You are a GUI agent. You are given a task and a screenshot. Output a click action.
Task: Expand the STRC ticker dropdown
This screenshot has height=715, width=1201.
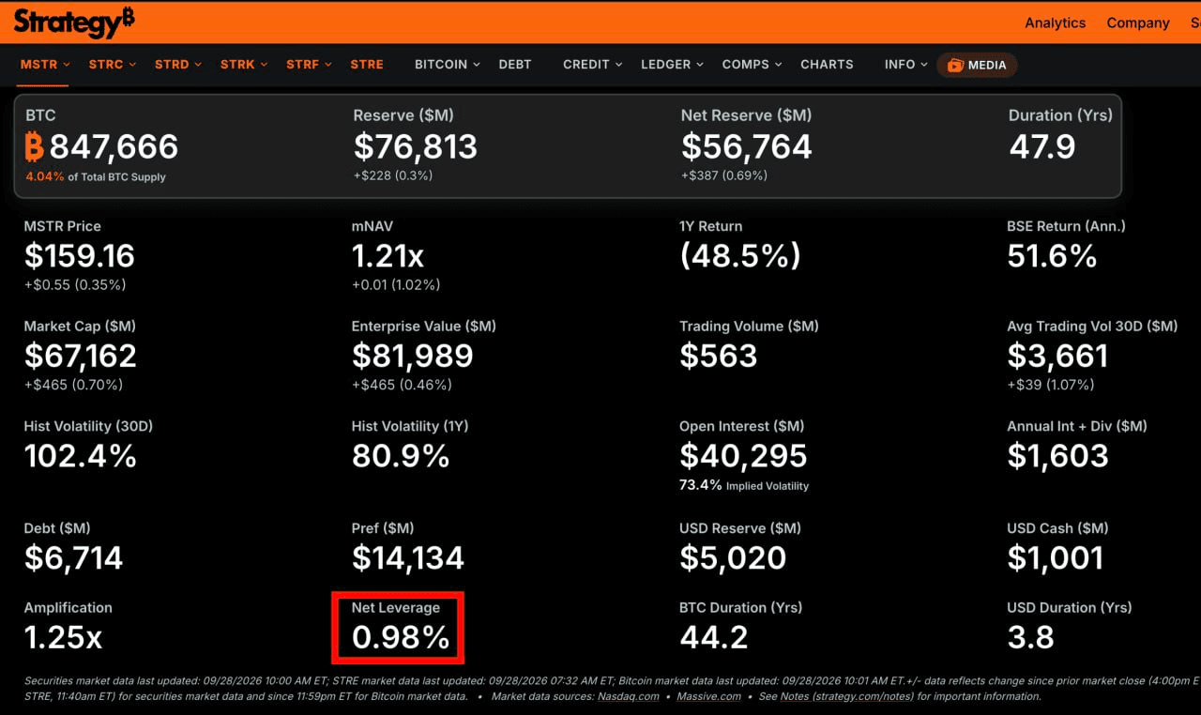coord(113,65)
